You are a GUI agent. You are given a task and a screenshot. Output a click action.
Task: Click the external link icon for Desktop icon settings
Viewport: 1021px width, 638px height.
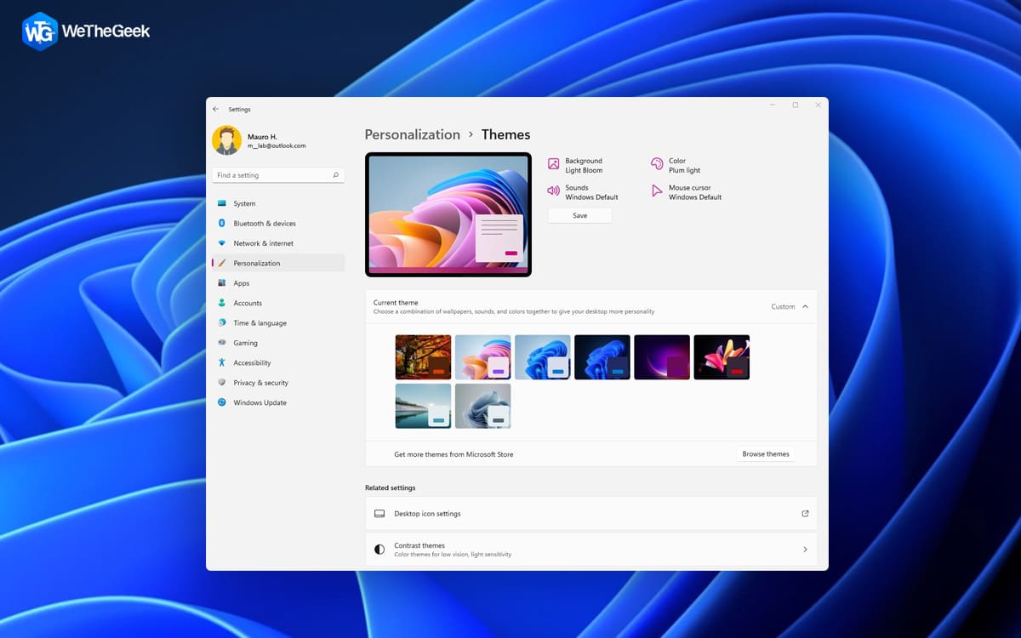click(805, 514)
